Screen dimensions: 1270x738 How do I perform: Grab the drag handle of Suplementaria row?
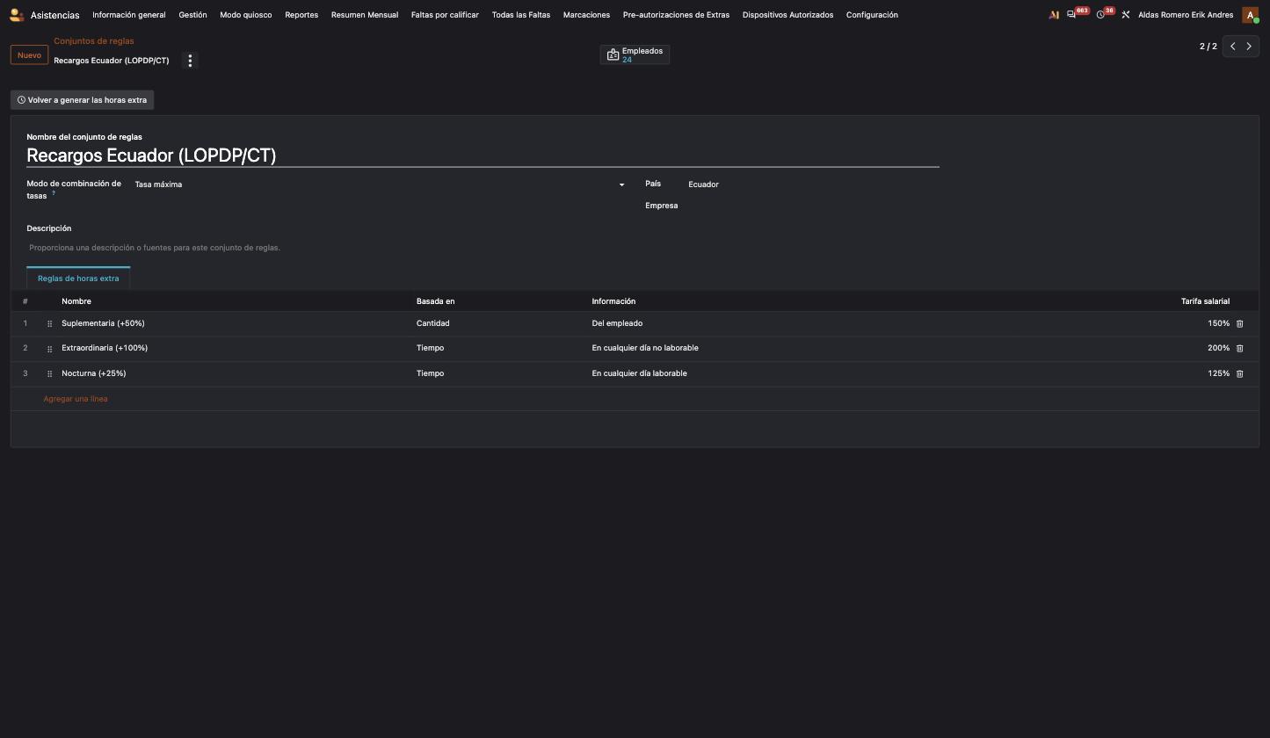pyautogui.click(x=49, y=324)
